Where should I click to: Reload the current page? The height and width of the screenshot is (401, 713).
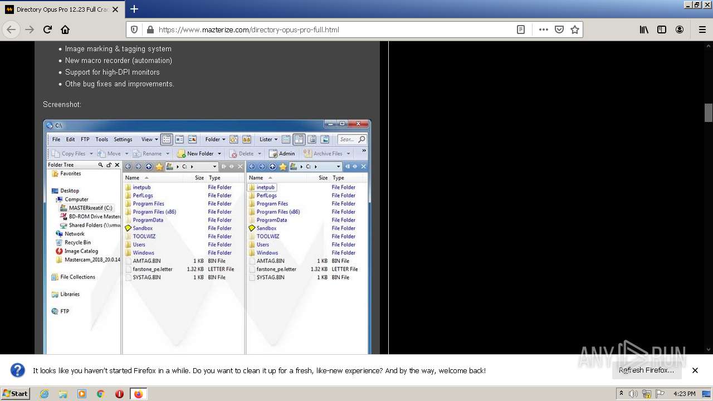[x=47, y=30]
